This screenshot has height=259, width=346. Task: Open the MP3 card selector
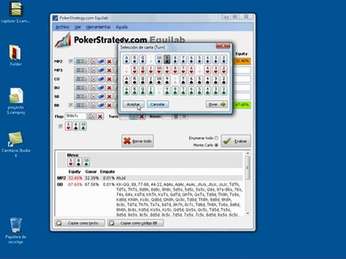(93, 70)
